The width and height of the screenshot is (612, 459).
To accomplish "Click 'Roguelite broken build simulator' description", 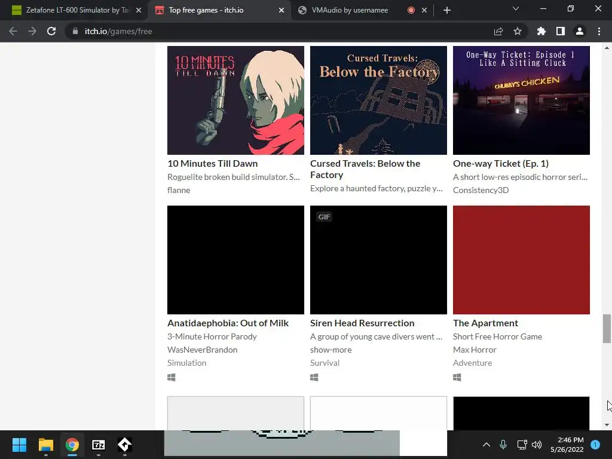I will tap(234, 177).
